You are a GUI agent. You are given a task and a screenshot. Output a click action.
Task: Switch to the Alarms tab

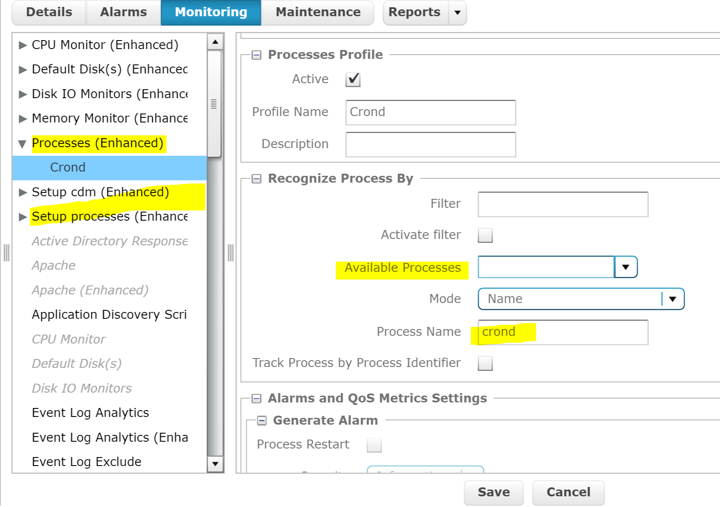123,12
